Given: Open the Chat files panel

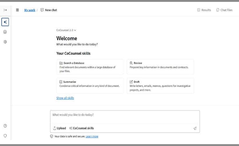Looking at the screenshot, I should (224, 10).
